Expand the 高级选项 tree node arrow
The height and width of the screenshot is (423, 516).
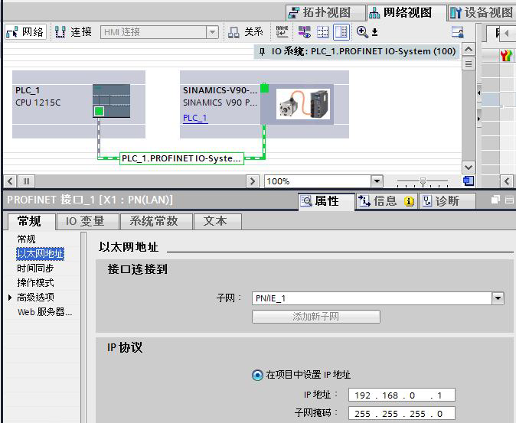(10, 298)
